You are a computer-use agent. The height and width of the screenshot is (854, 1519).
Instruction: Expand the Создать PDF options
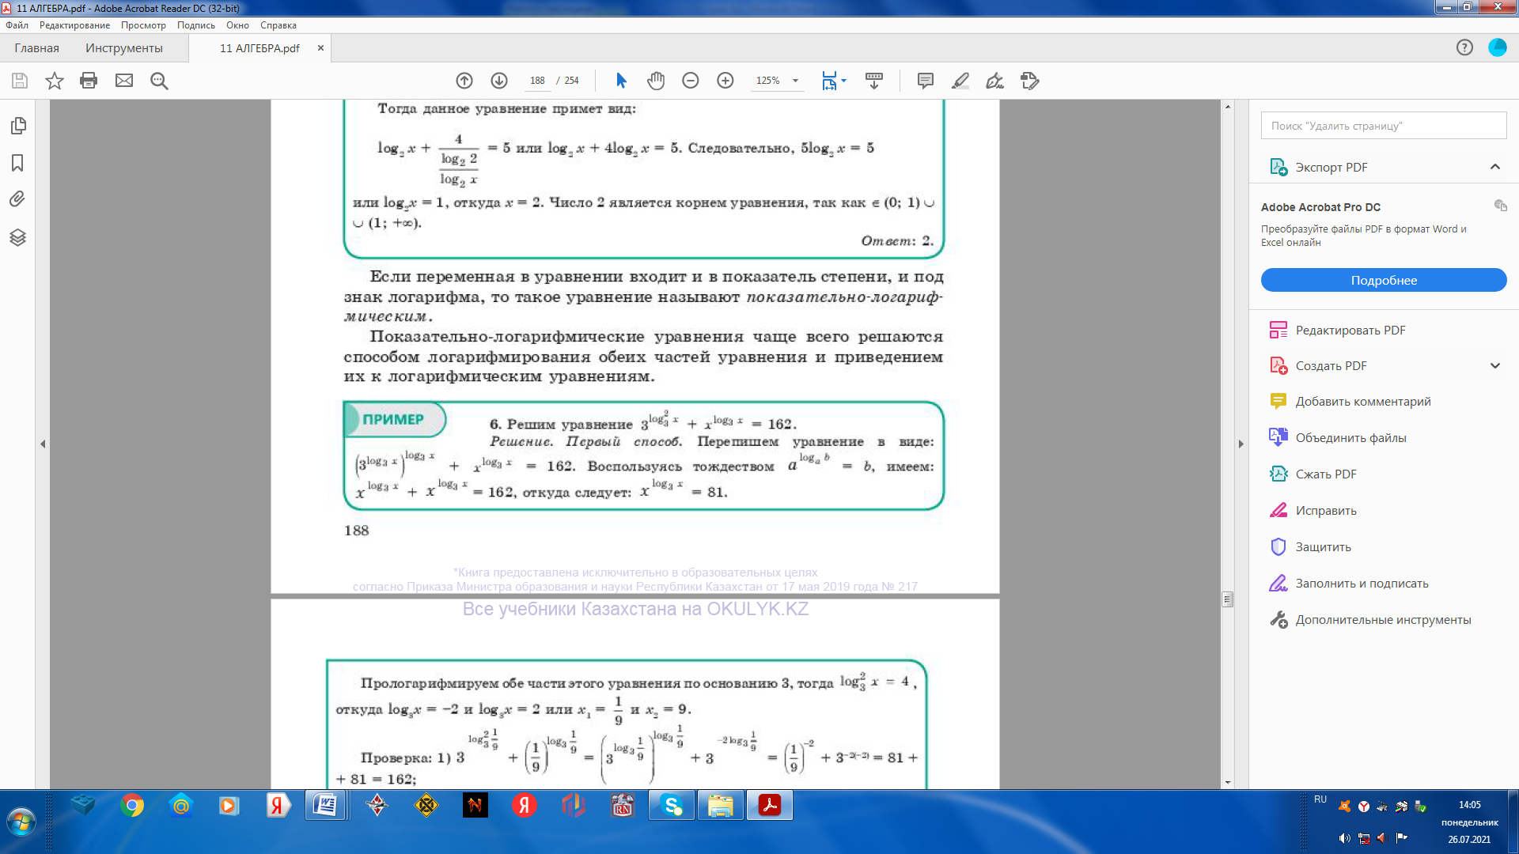1494,365
